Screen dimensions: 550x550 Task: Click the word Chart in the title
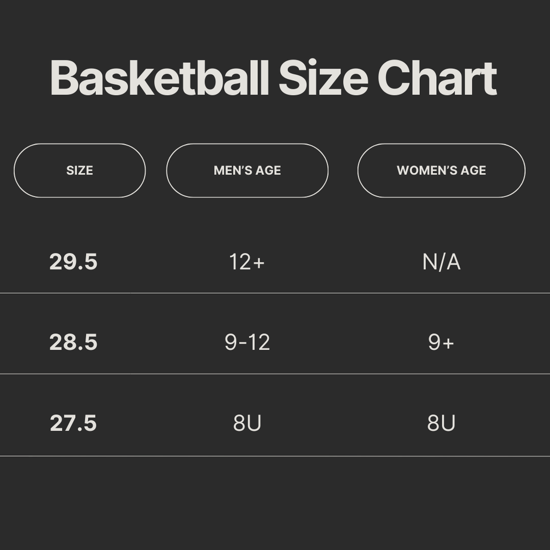tap(437, 79)
